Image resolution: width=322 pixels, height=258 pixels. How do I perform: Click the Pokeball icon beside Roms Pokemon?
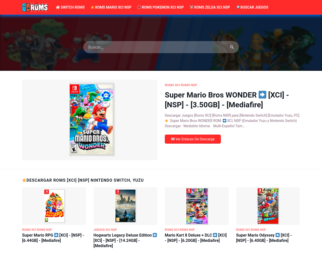[139, 7]
